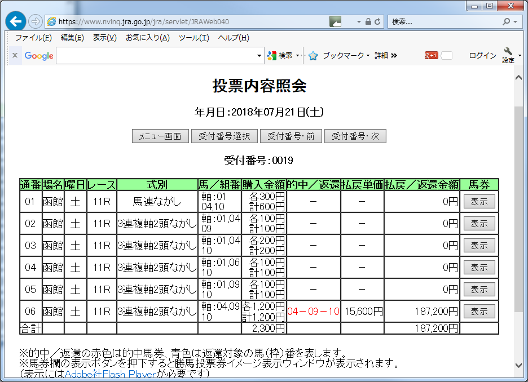Click into the address bar URL

[x=143, y=22]
